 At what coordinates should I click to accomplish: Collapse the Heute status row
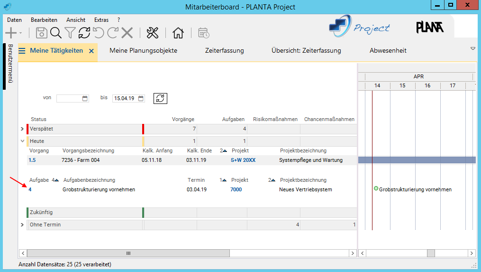[x=22, y=141]
